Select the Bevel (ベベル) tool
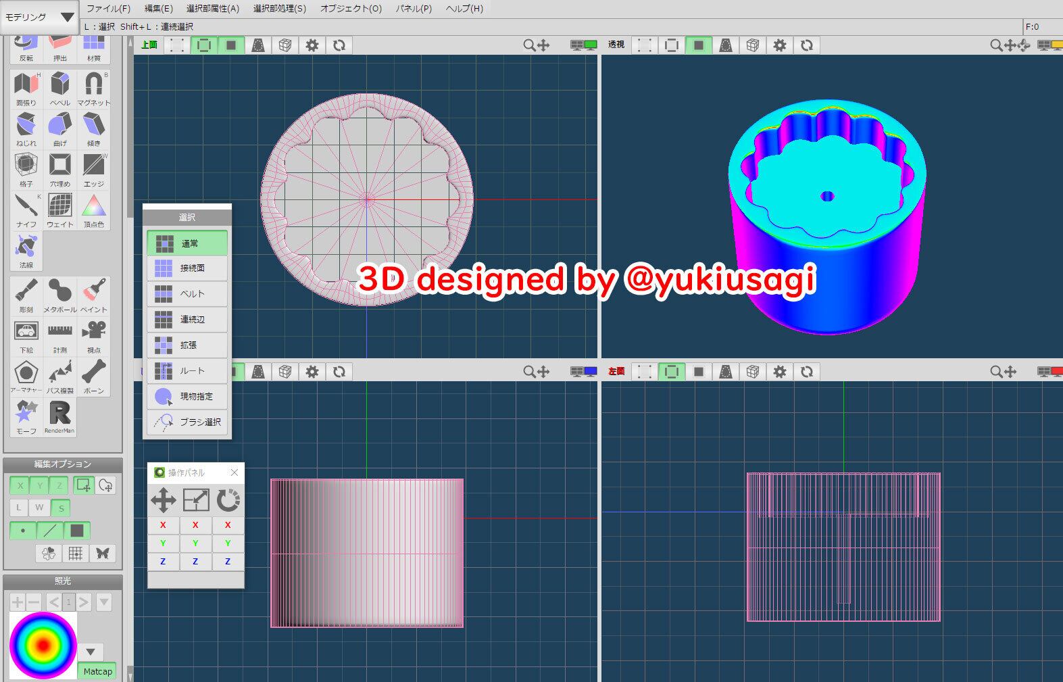1063x682 pixels. click(x=60, y=88)
